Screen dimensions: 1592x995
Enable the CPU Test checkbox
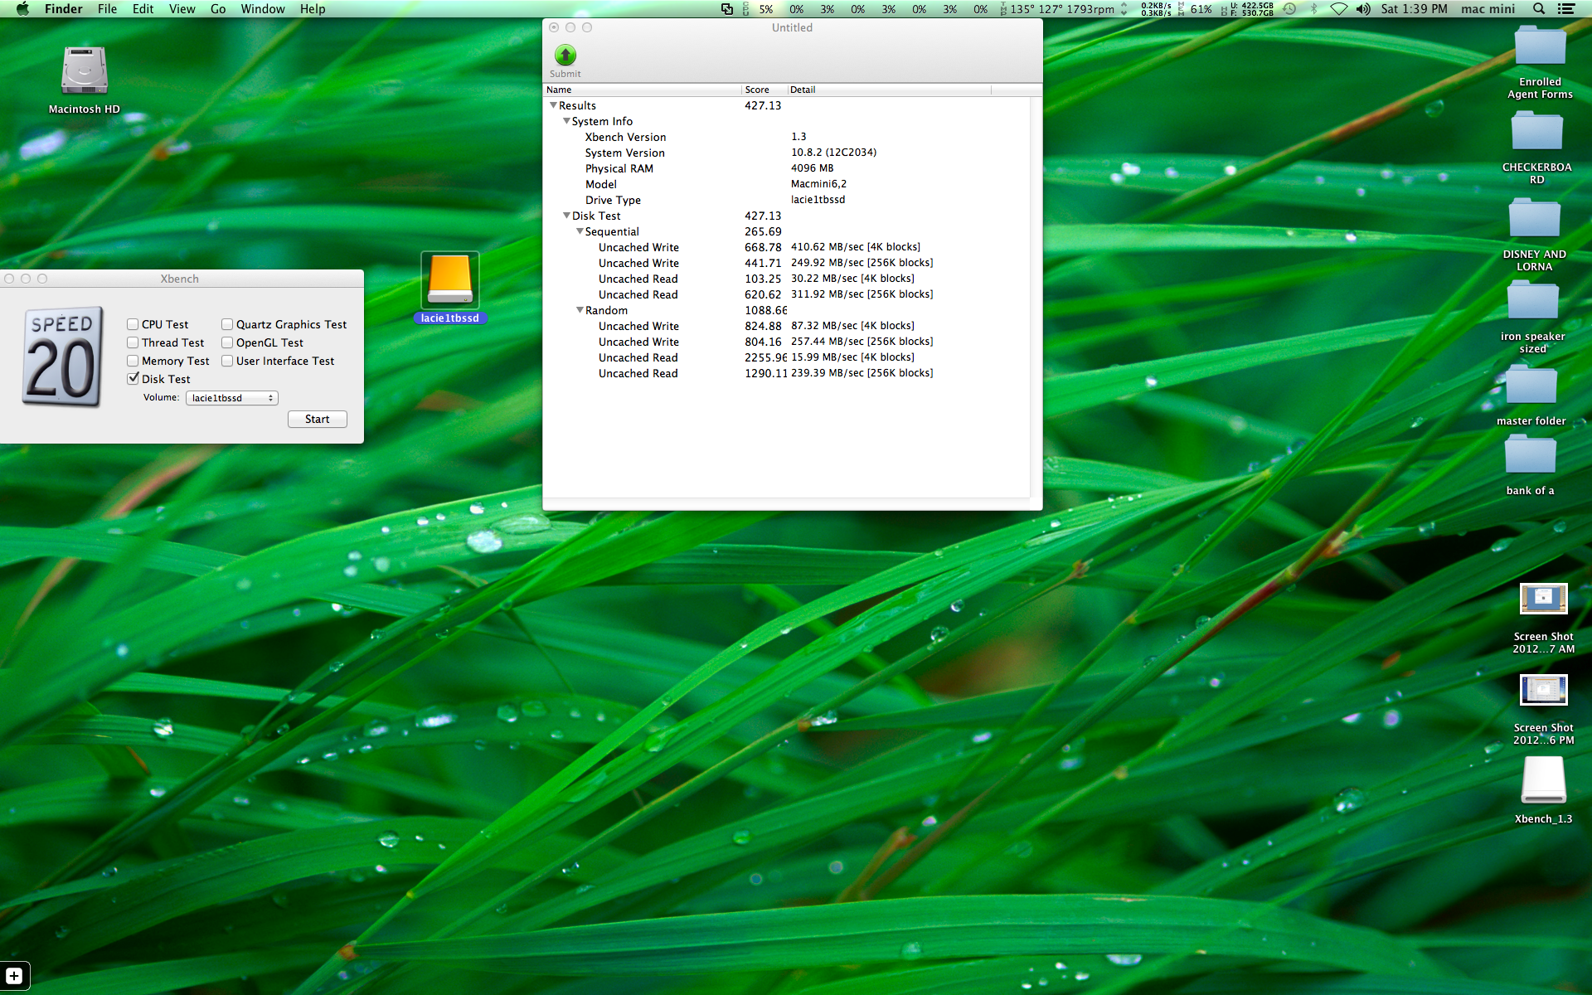[133, 324]
